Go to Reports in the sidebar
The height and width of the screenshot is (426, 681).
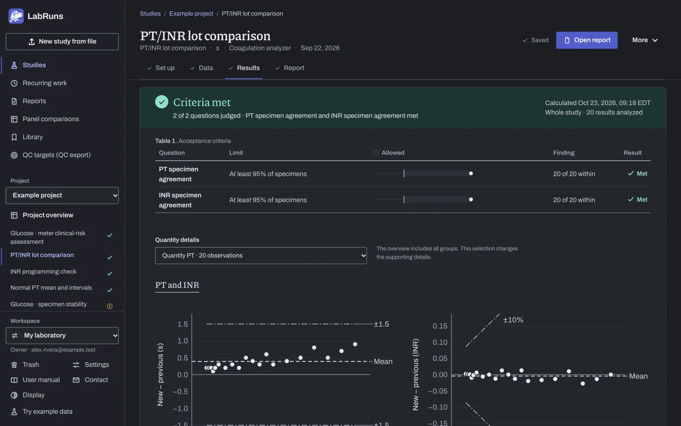(63, 101)
